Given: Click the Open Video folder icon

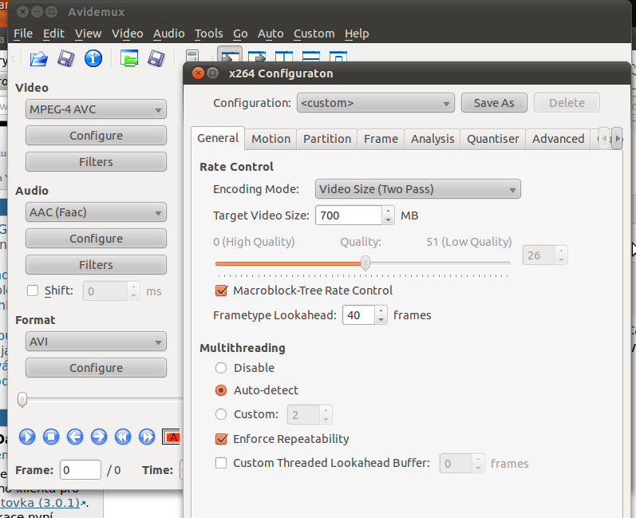Looking at the screenshot, I should pyautogui.click(x=39, y=59).
